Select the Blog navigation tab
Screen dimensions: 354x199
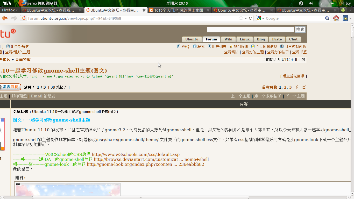pos(261,39)
